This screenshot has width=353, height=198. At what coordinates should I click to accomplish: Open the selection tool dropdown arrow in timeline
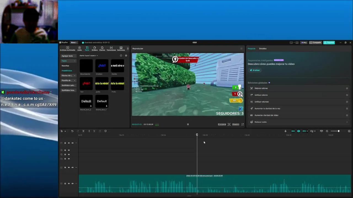point(65,131)
